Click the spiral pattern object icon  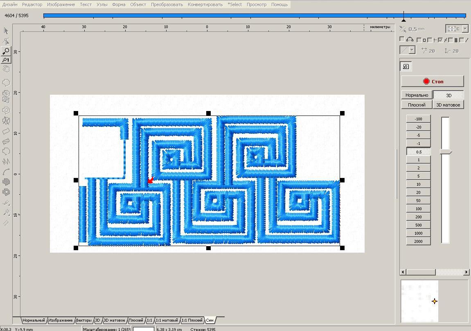(406, 67)
